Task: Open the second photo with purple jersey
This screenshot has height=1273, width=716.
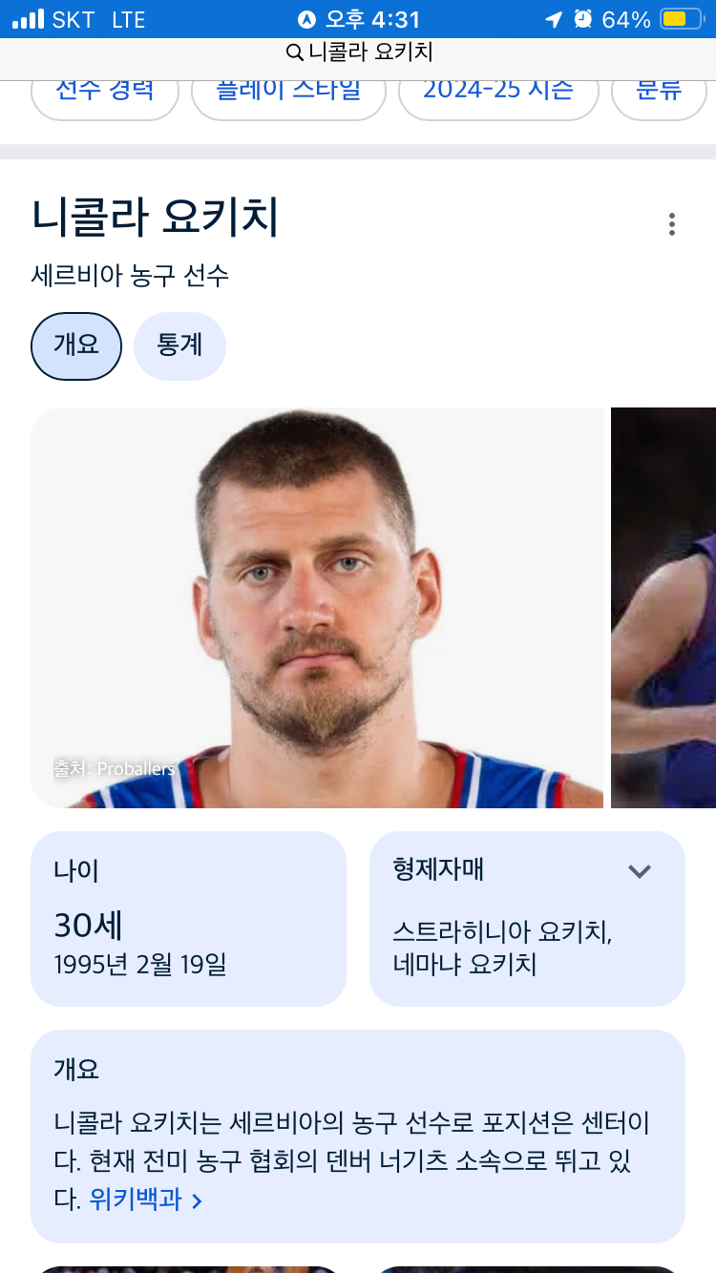Action: [x=663, y=608]
